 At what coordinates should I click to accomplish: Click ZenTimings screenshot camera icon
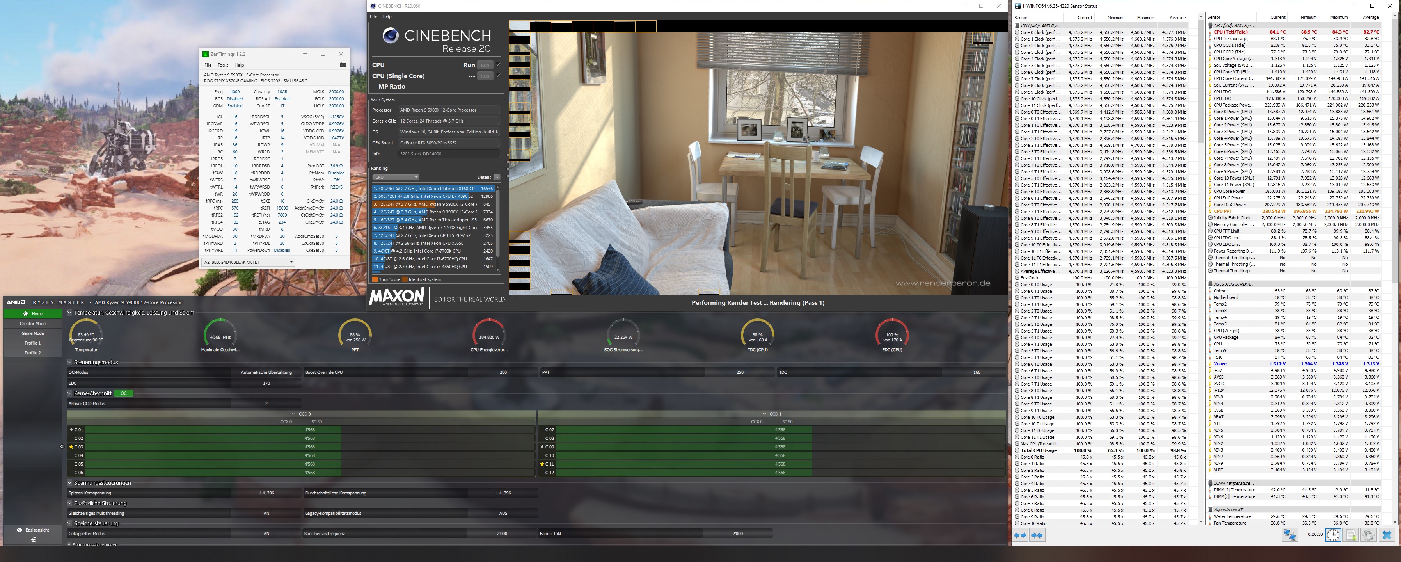coord(343,65)
